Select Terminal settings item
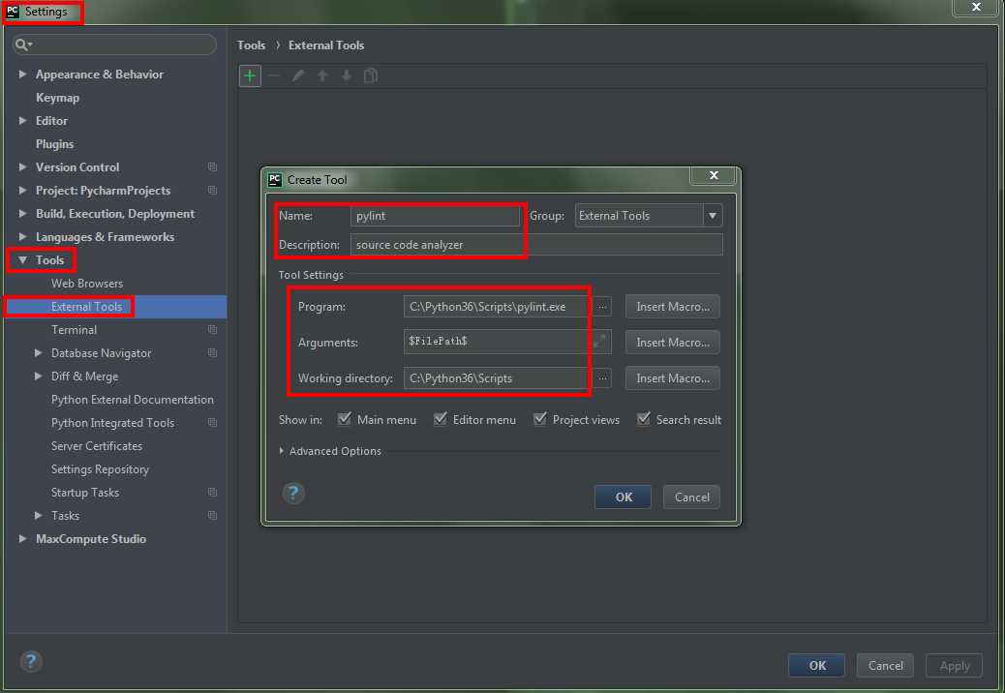1005x693 pixels. coord(74,330)
